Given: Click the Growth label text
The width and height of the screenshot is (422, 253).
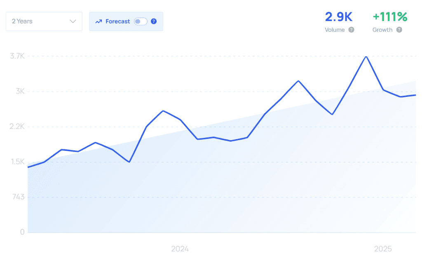Looking at the screenshot, I should click(x=382, y=30).
